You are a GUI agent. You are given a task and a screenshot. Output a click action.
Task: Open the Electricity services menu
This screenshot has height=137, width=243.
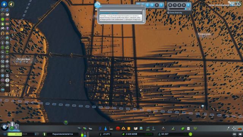(x=100, y=129)
